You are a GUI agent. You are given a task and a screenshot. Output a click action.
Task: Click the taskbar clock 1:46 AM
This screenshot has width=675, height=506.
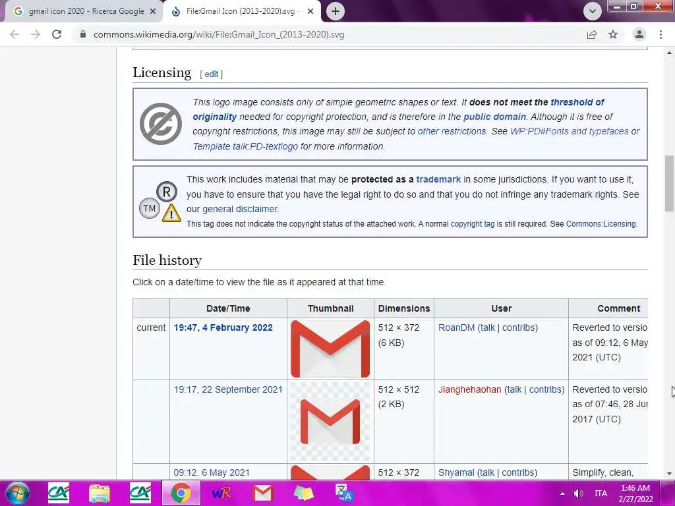pos(635,493)
